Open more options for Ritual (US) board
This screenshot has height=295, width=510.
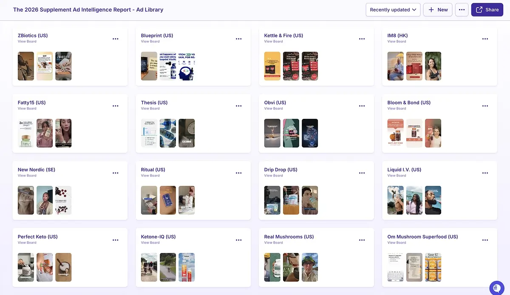[x=239, y=173]
